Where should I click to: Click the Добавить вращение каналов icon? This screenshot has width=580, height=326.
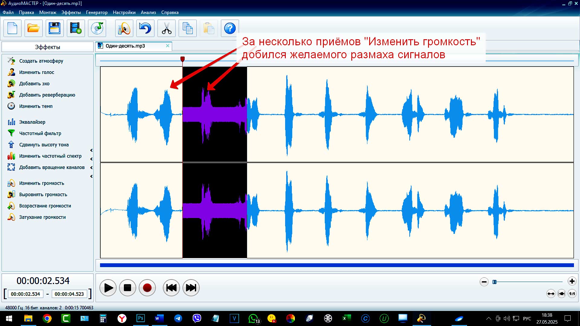coord(11,167)
